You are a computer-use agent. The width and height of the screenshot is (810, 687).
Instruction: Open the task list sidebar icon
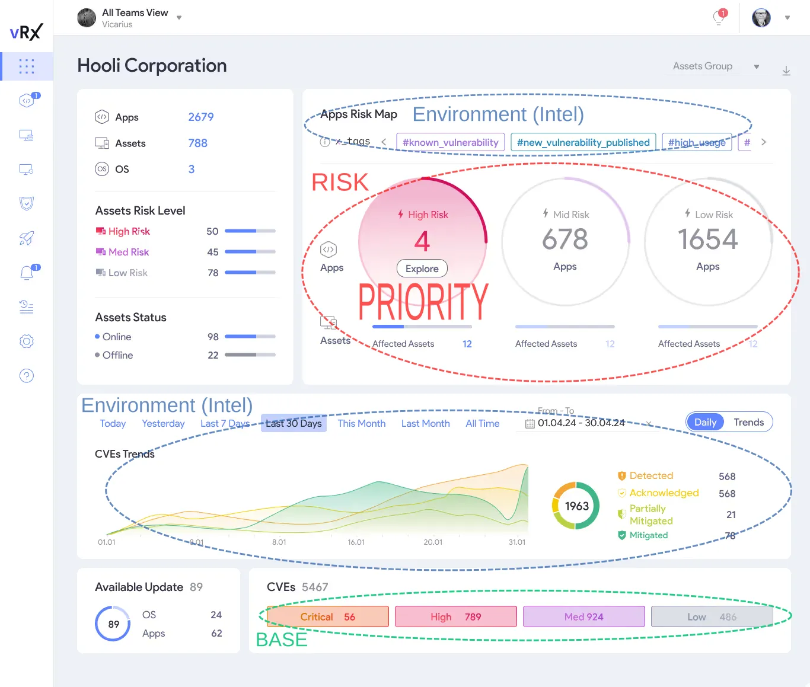click(x=27, y=306)
